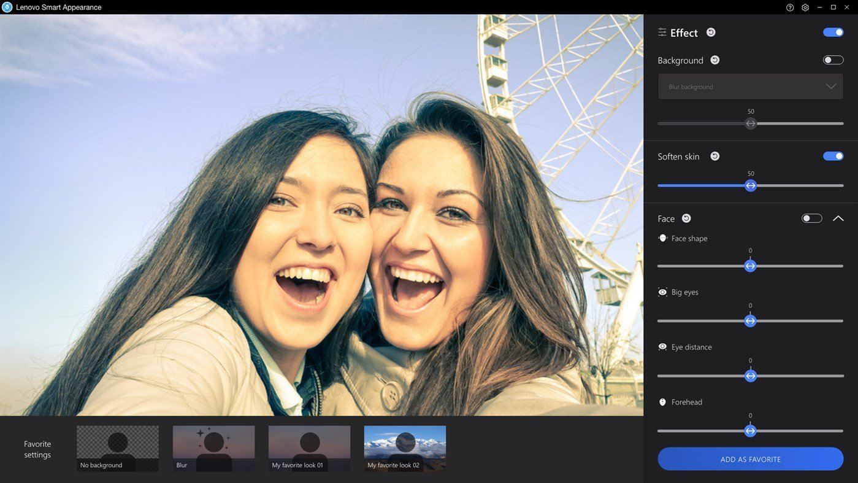Reset the Background settings
858x483 pixels.
[x=714, y=60]
